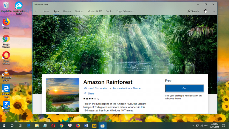Viewport: 229px width, 129px height.
Task: Open File Explorer from the taskbar
Action: click(x=37, y=126)
